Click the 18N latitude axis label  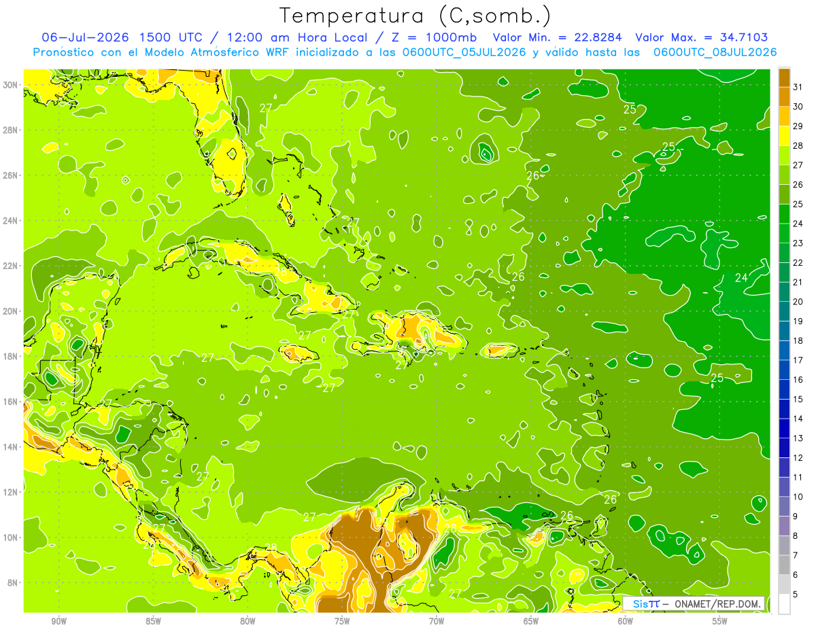11,356
